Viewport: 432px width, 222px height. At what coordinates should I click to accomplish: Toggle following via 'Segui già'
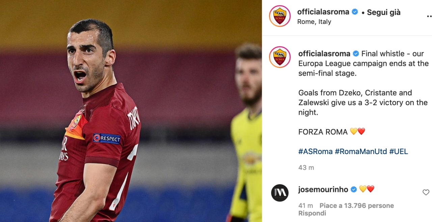pos(384,13)
